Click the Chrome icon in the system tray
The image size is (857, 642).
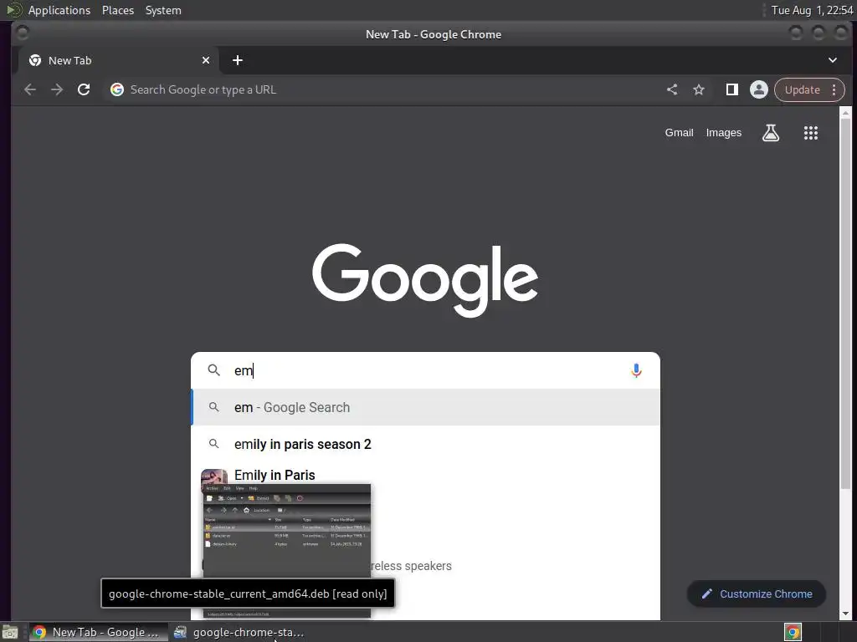pos(793,632)
